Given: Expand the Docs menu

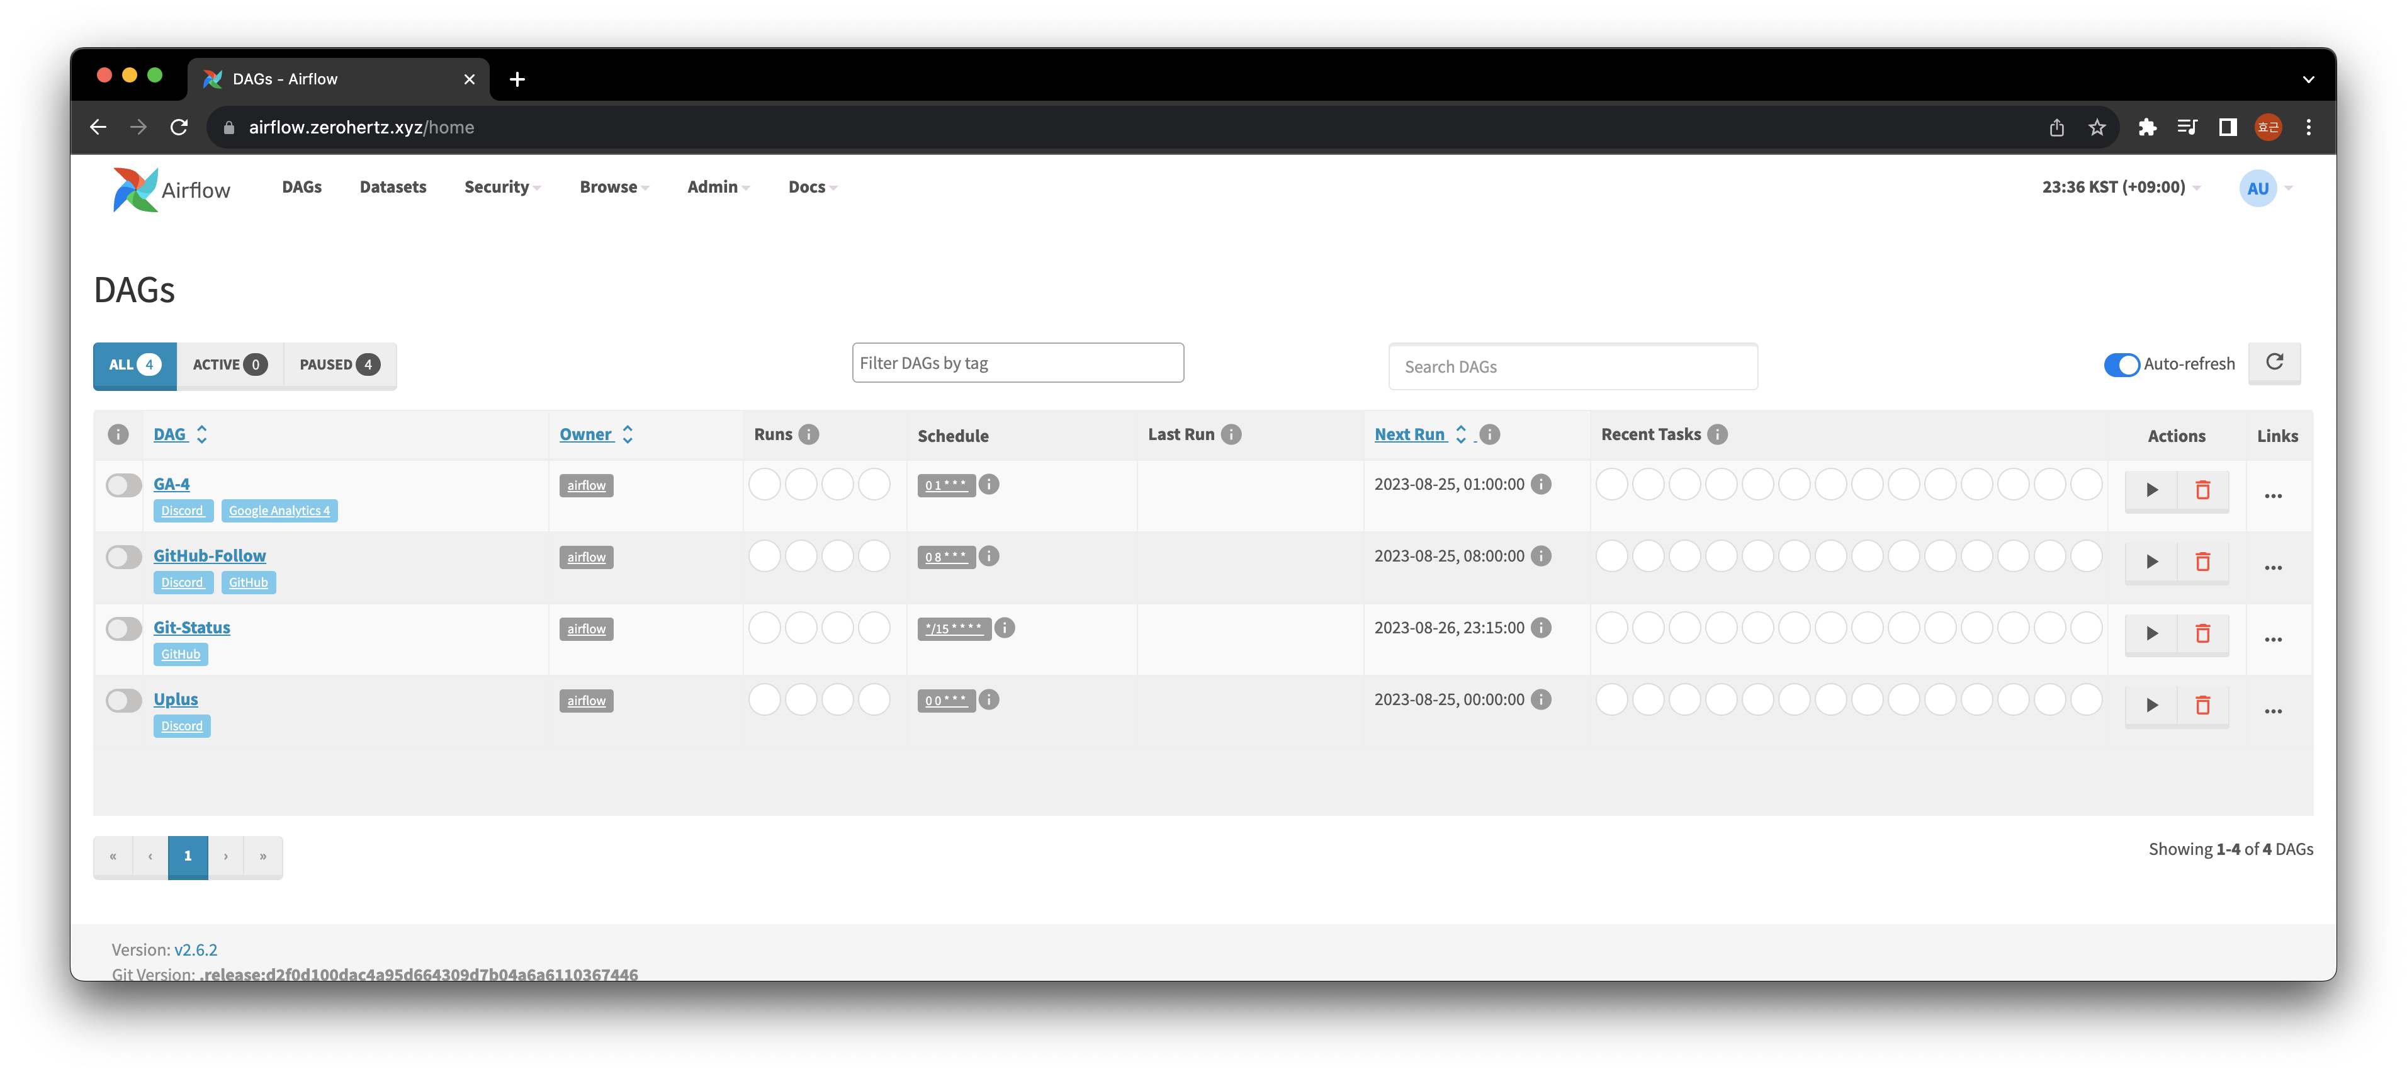Looking at the screenshot, I should [812, 187].
